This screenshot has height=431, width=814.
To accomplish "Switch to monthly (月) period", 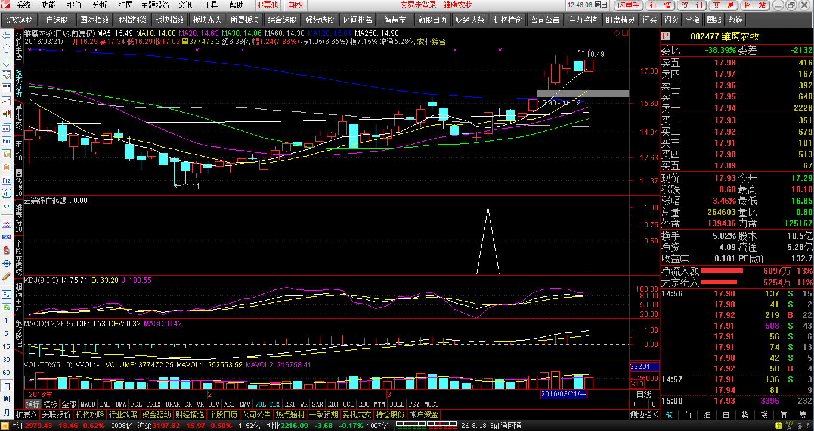I will [x=6, y=412].
